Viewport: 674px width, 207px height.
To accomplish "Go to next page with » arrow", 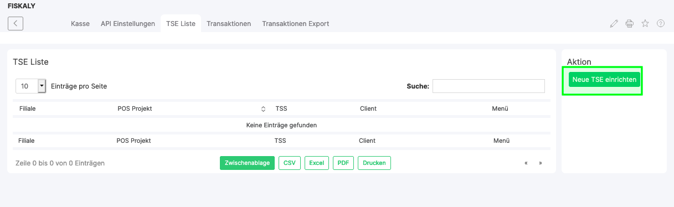I will pyautogui.click(x=540, y=163).
